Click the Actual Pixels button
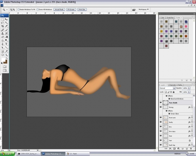196x156 pixels. pyautogui.click(x=59, y=9)
